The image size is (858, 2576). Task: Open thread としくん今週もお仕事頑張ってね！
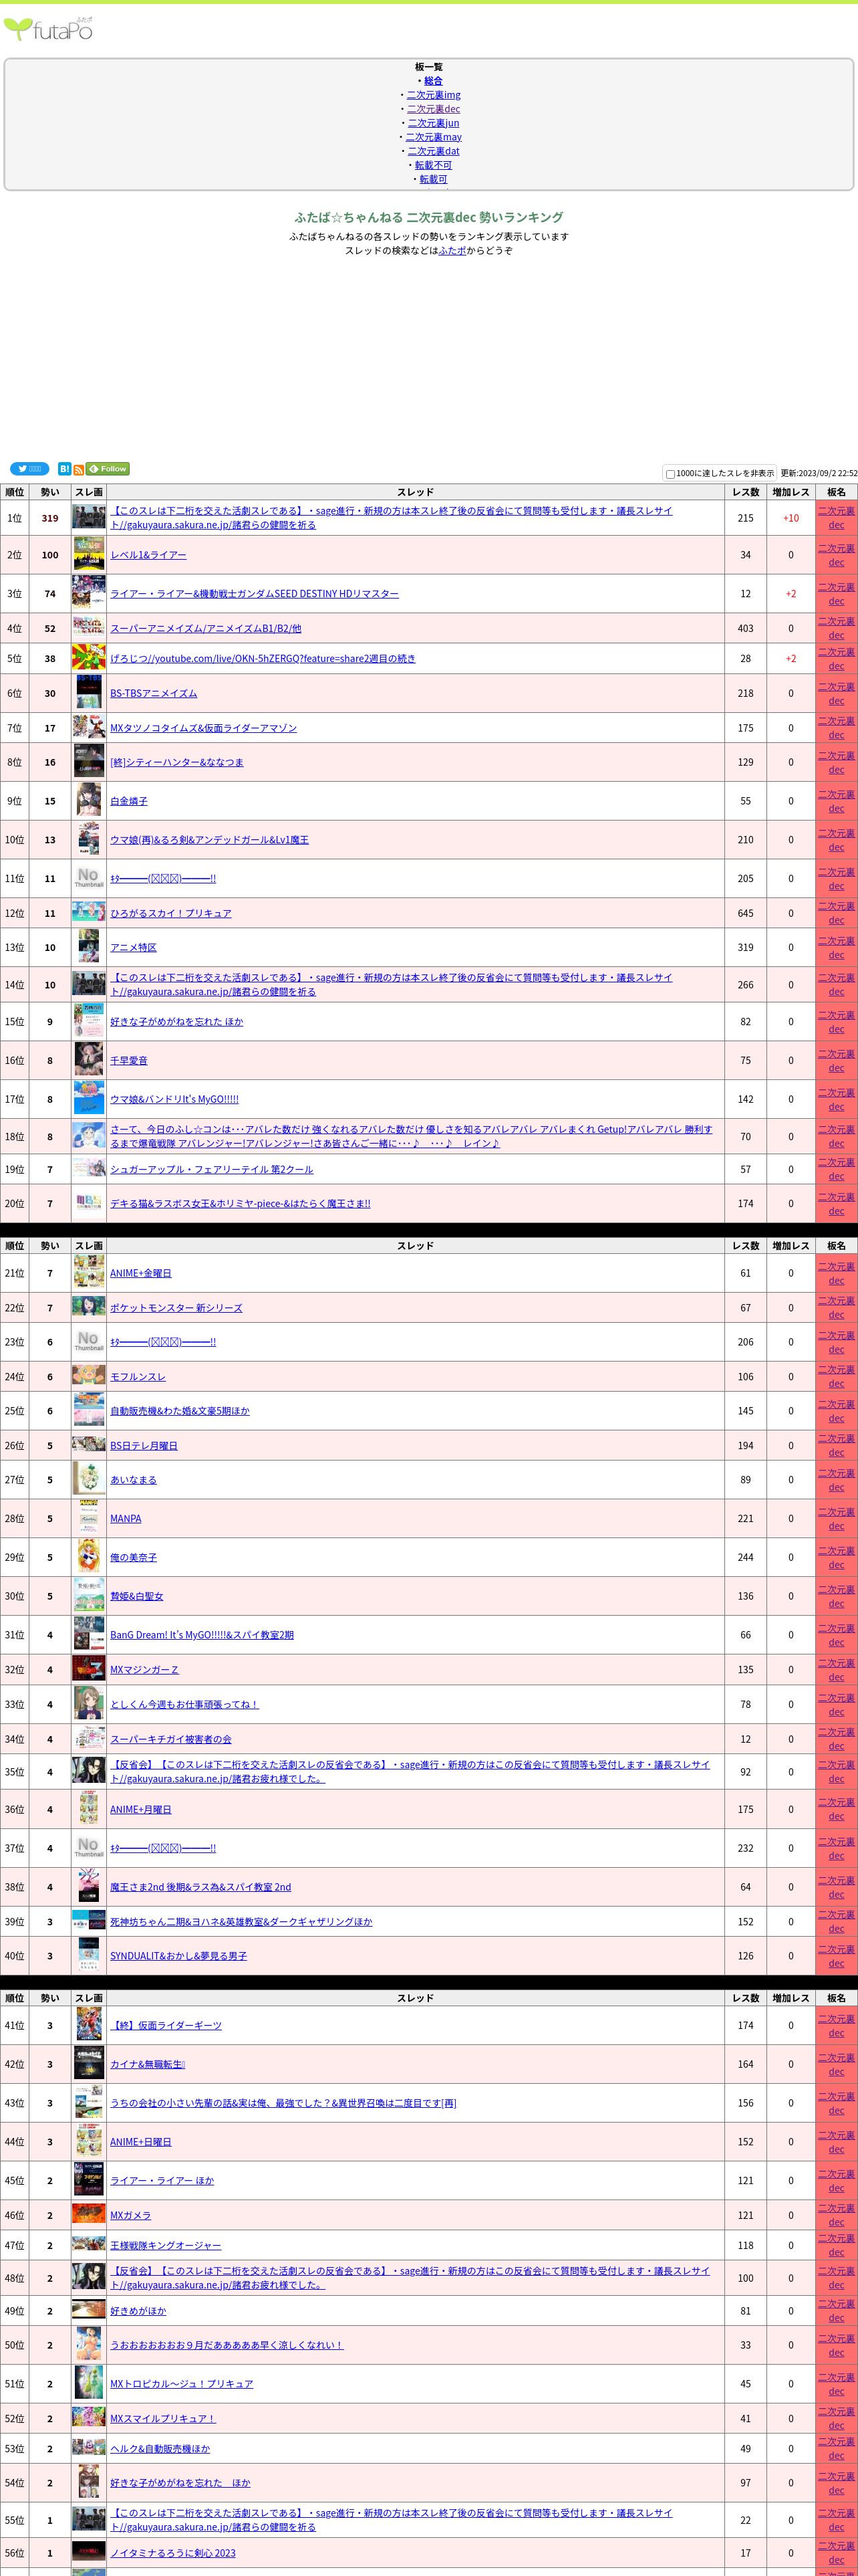[185, 1704]
